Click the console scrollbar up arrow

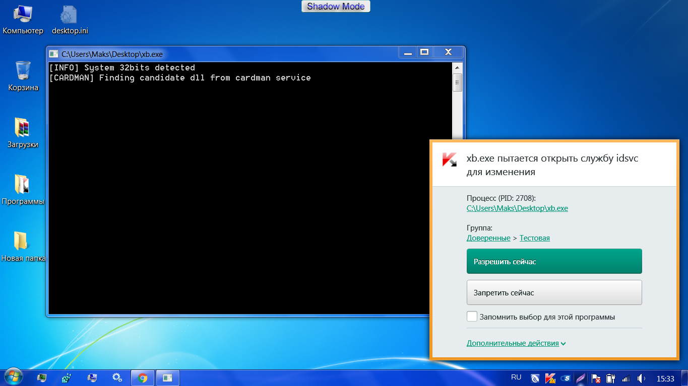457,67
